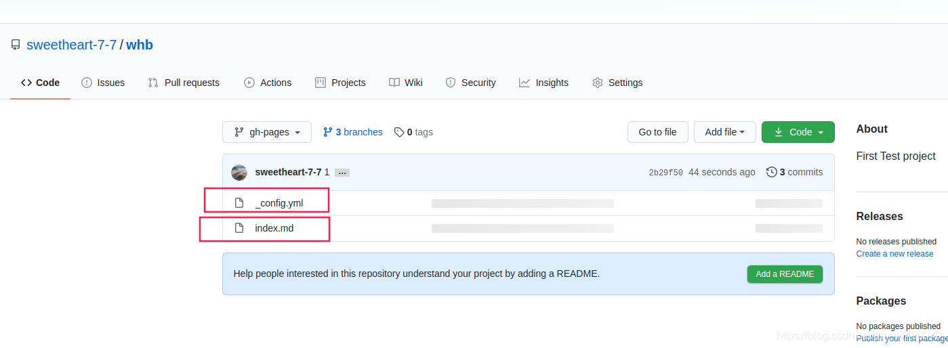Open the sweetheart-7-7 owner link
Screen dimensions: 948x348
(x=72, y=45)
